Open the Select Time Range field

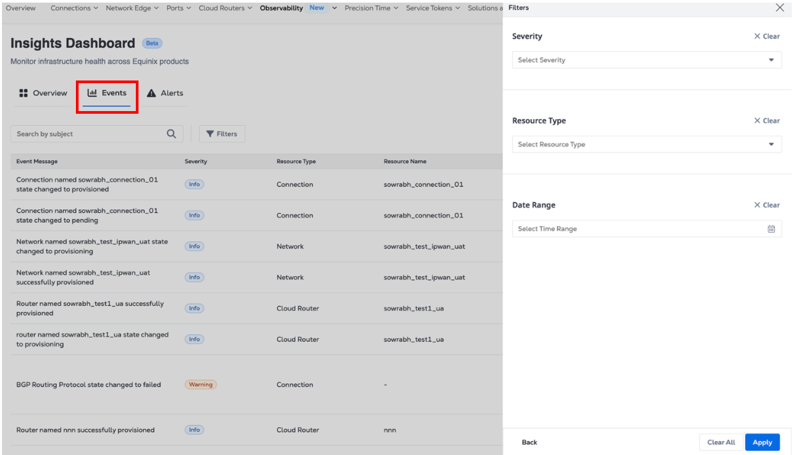click(x=647, y=229)
